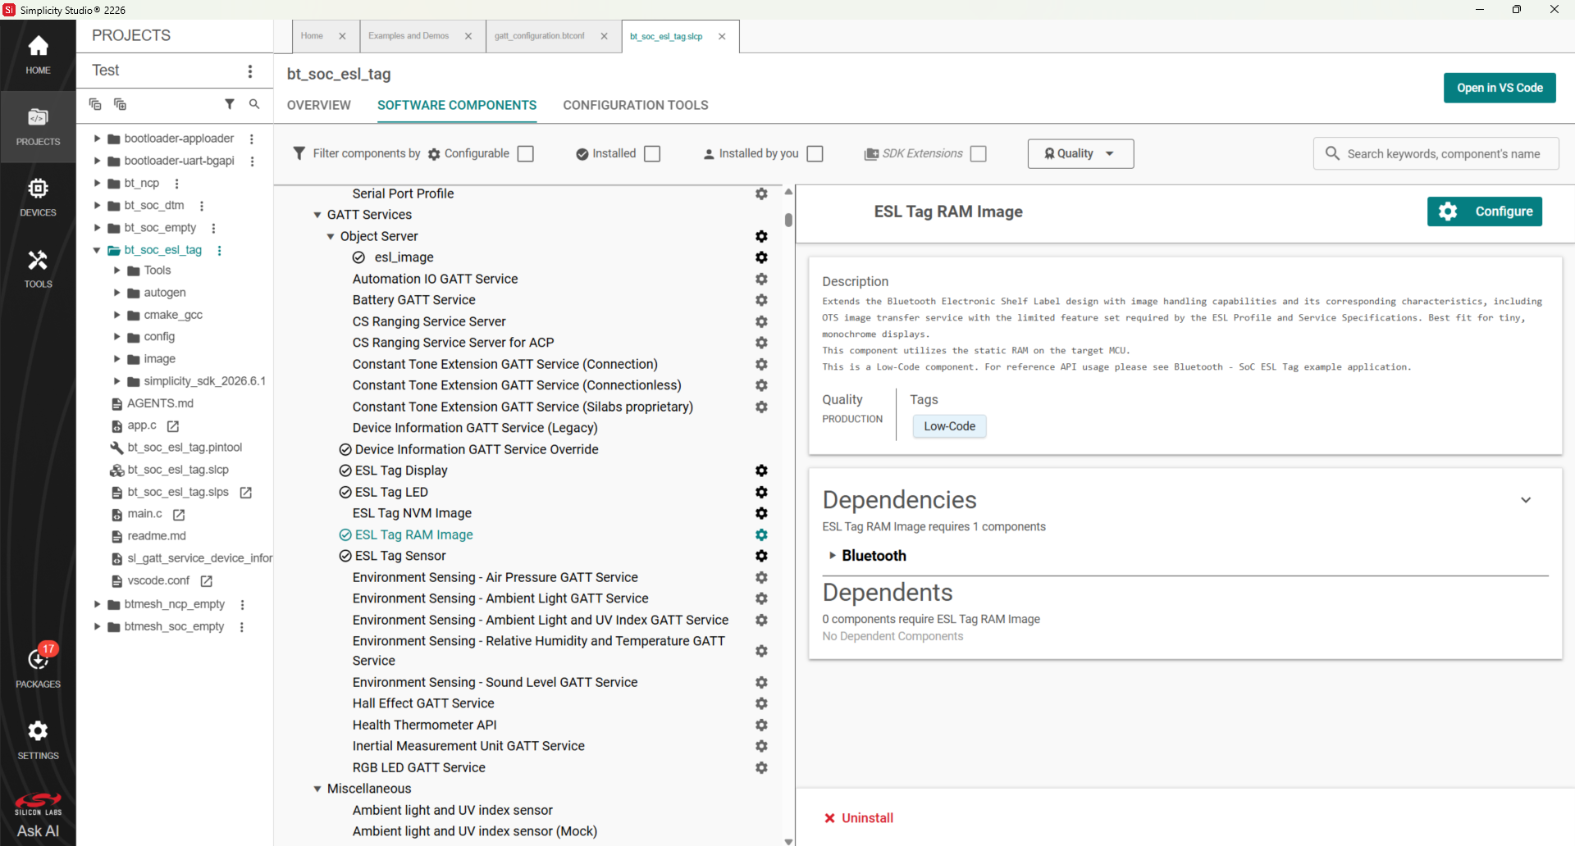Click the Low-Code tag
1575x846 pixels.
click(949, 426)
